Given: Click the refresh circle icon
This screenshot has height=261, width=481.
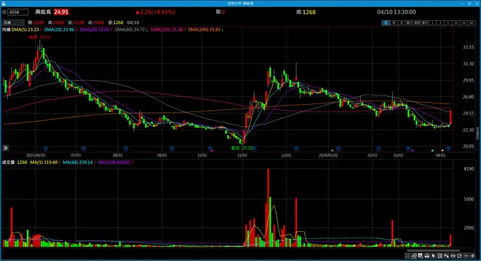Looking at the screenshot, I should 459,256.
